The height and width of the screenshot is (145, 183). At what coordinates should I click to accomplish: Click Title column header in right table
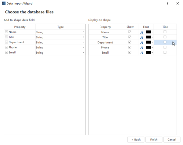[165, 27]
